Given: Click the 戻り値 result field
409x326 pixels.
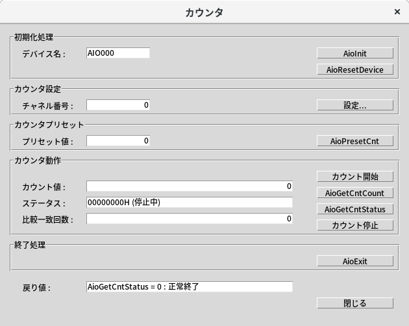Looking at the screenshot, I should coord(189,286).
